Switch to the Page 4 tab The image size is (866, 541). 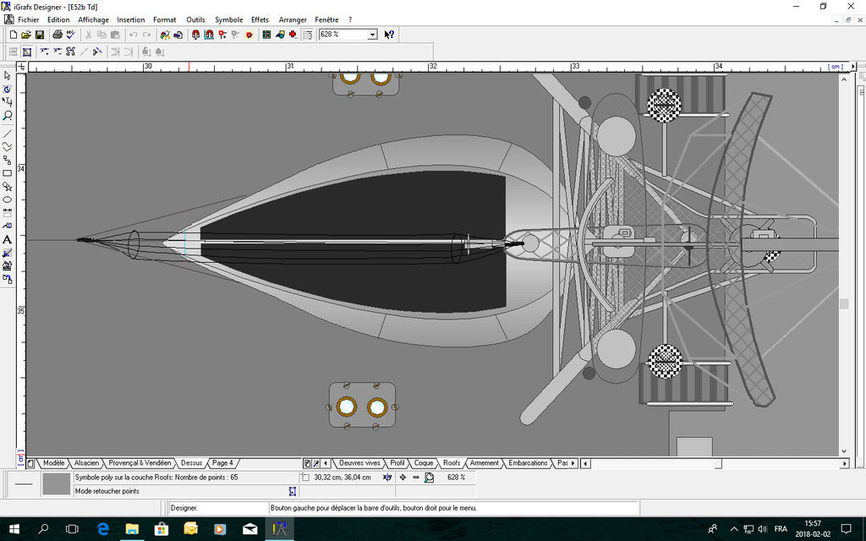point(222,463)
